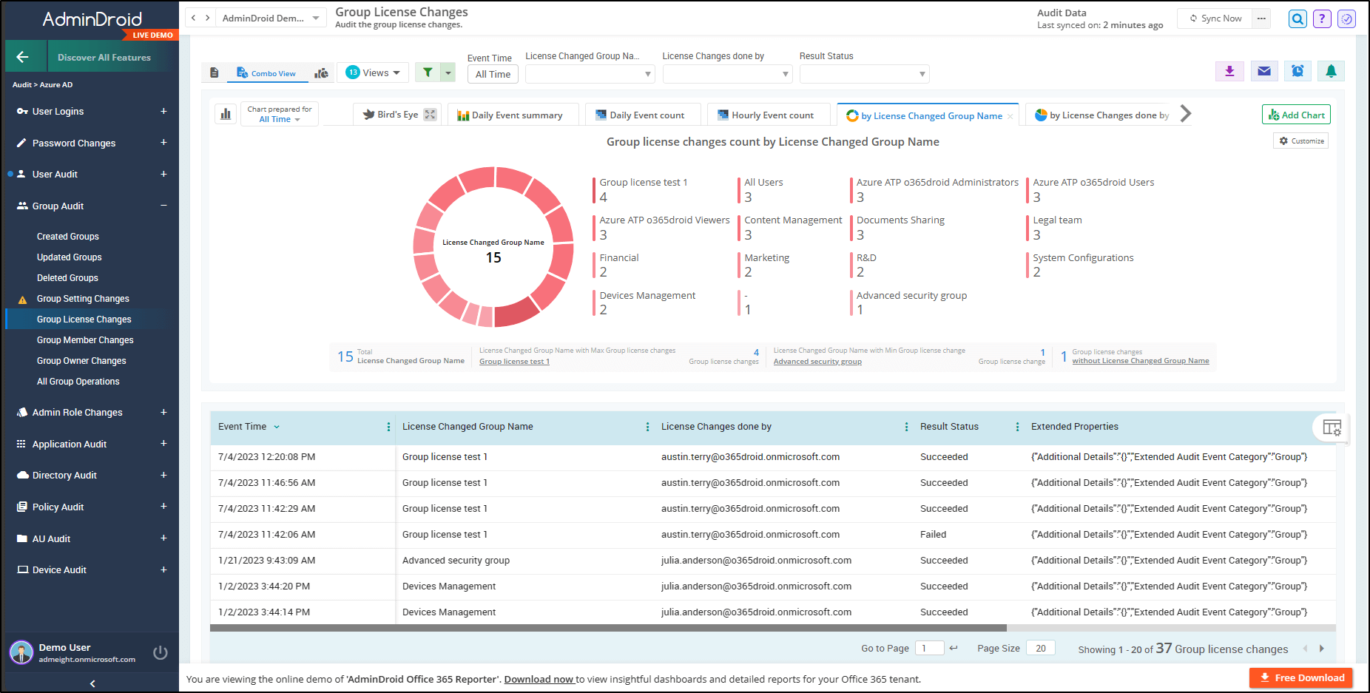The width and height of the screenshot is (1370, 693).
Task: Click the green alert bell icon
Action: pyautogui.click(x=1331, y=71)
